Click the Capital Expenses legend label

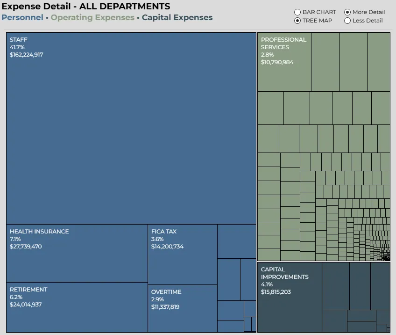[177, 17]
